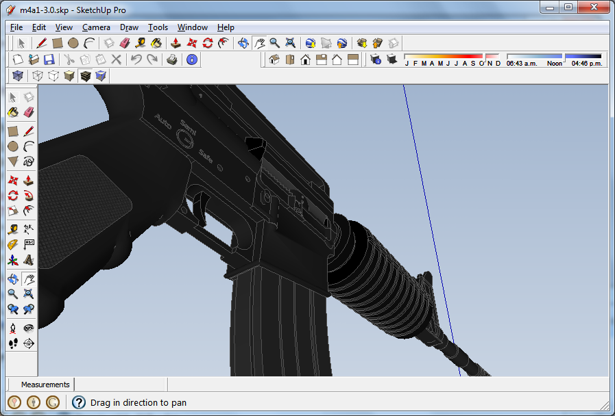The image size is (615, 416).
Task: Switch to the Front view house icon
Action: click(x=306, y=60)
